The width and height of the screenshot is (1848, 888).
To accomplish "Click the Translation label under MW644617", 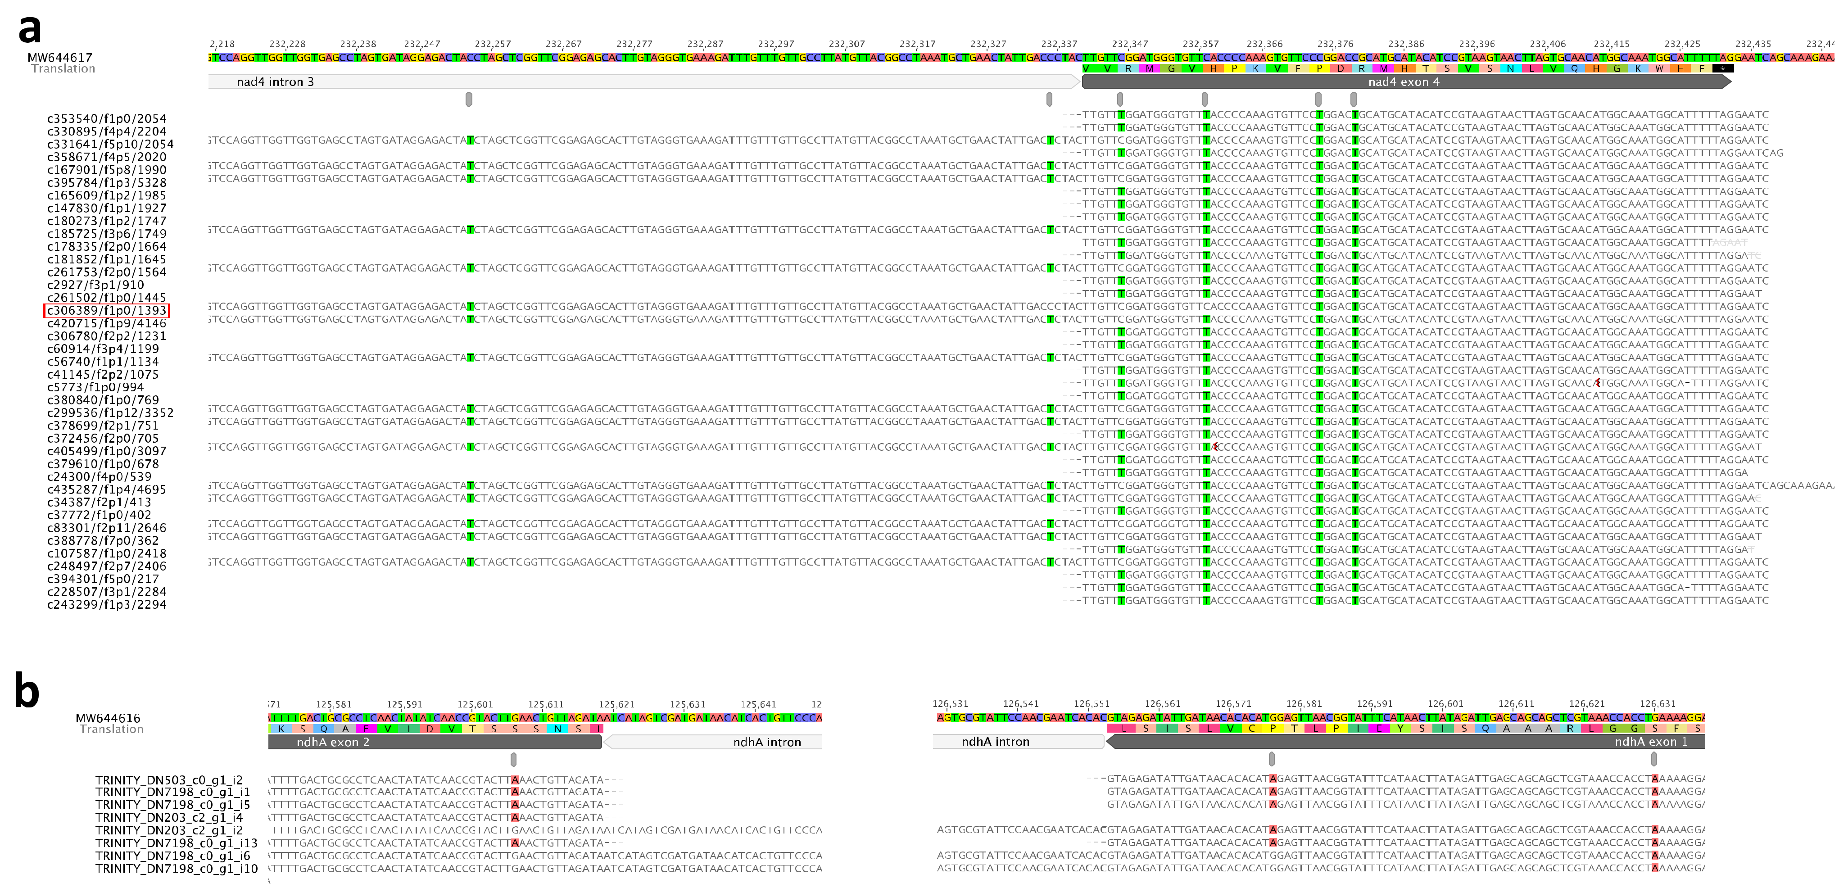I will tap(63, 69).
